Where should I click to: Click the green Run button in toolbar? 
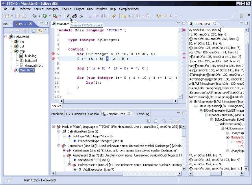(x=44, y=16)
